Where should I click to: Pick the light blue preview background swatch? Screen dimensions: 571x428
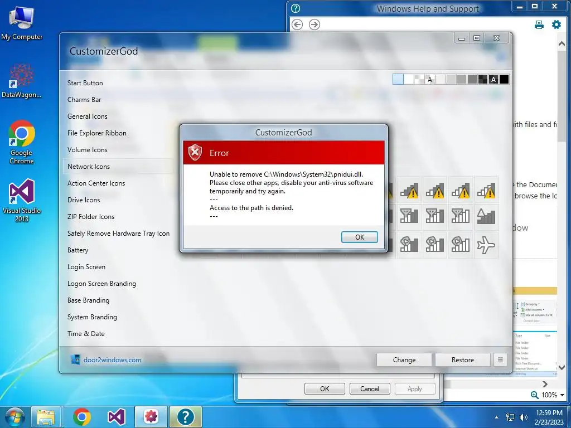tap(398, 79)
